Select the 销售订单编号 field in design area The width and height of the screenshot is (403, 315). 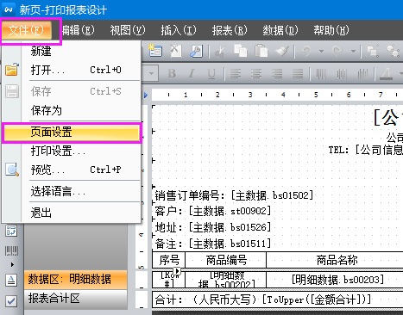[234, 195]
